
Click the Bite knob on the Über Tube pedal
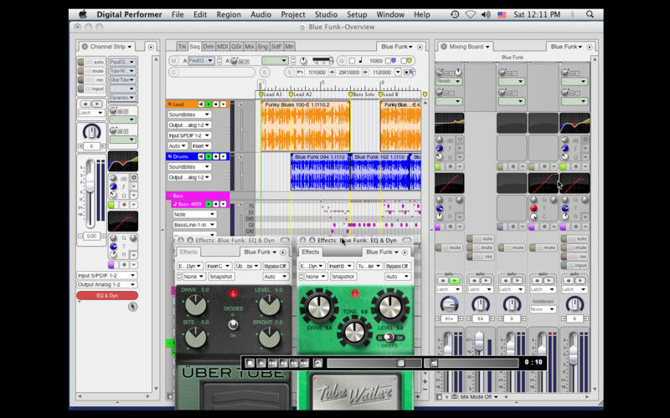[x=195, y=338]
